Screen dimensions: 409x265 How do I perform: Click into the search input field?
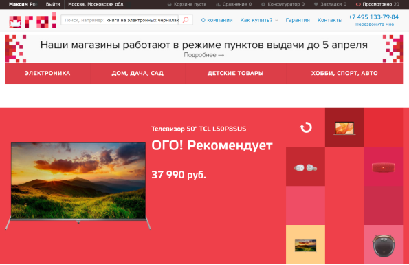point(120,20)
